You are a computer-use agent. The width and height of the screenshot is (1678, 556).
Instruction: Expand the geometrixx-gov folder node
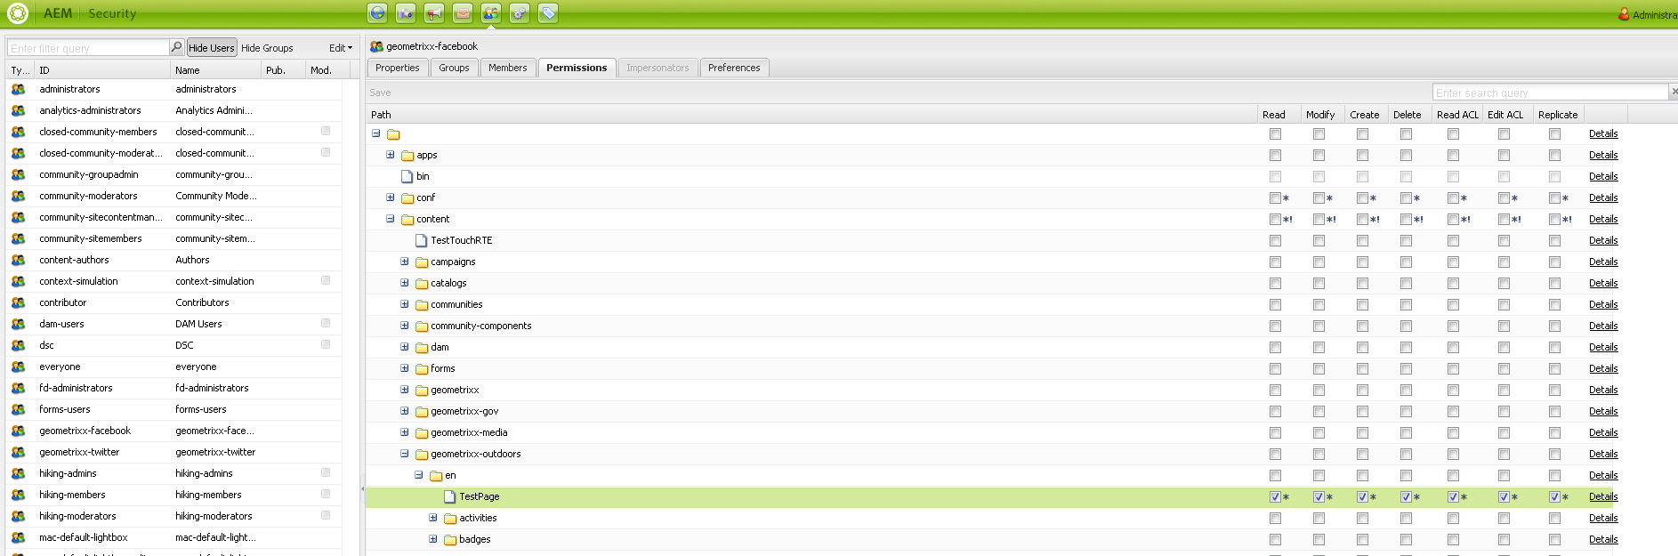(404, 411)
